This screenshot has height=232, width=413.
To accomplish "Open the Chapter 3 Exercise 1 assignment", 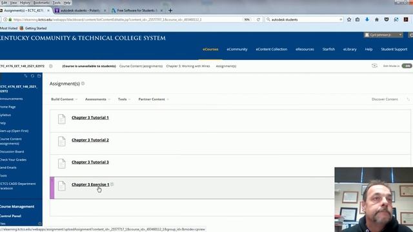I will tap(90, 184).
